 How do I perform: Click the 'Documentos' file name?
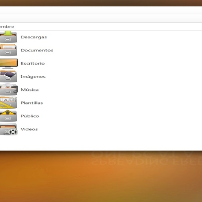pos(37,50)
